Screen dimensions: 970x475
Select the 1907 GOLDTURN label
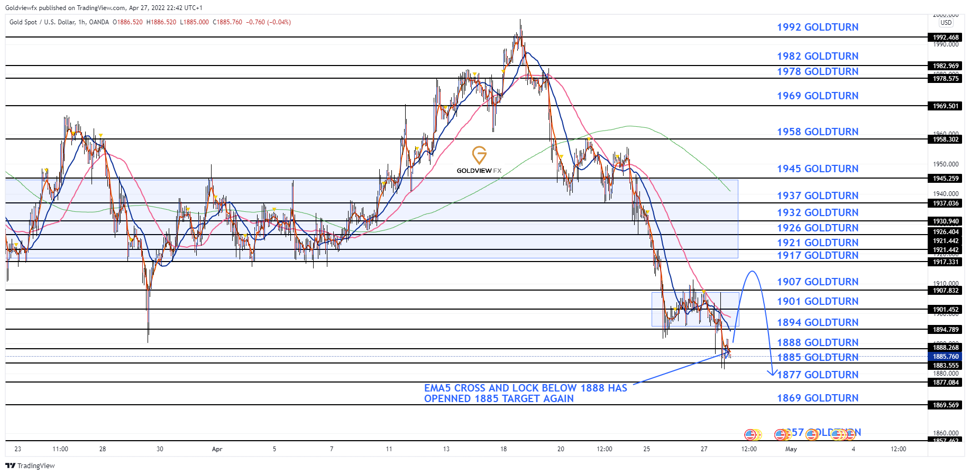coord(818,282)
